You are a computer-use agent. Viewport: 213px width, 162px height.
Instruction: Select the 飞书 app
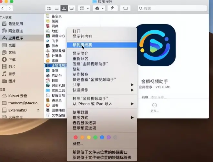52,41
